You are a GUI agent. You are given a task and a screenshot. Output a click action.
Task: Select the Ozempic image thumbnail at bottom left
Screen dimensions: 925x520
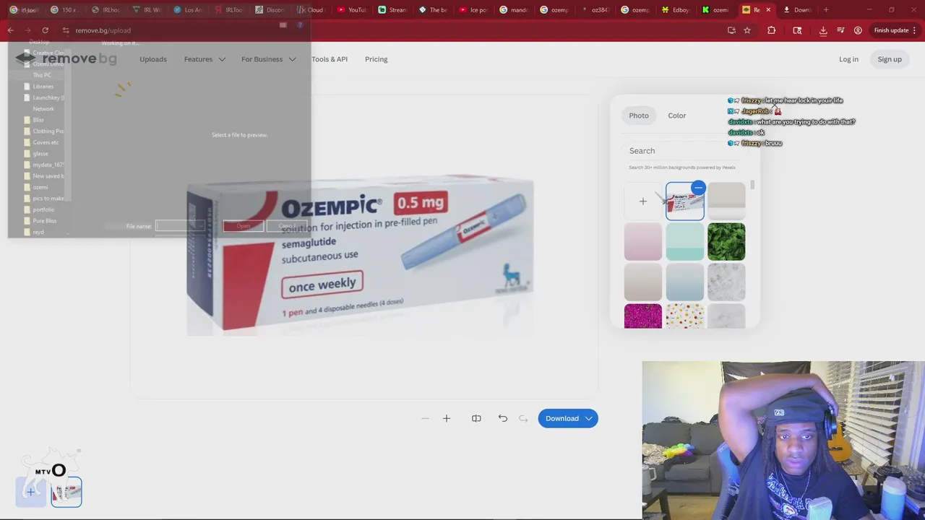[66, 492]
